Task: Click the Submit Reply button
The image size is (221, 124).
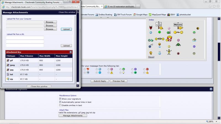Action: tap(99, 81)
